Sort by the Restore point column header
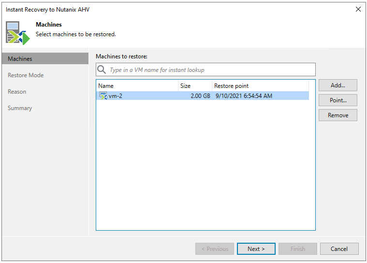The height and width of the screenshot is (263, 367). [x=260, y=86]
